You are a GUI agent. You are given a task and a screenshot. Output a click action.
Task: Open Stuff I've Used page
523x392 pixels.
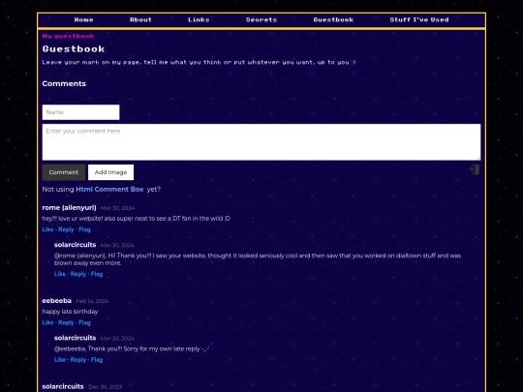[419, 20]
